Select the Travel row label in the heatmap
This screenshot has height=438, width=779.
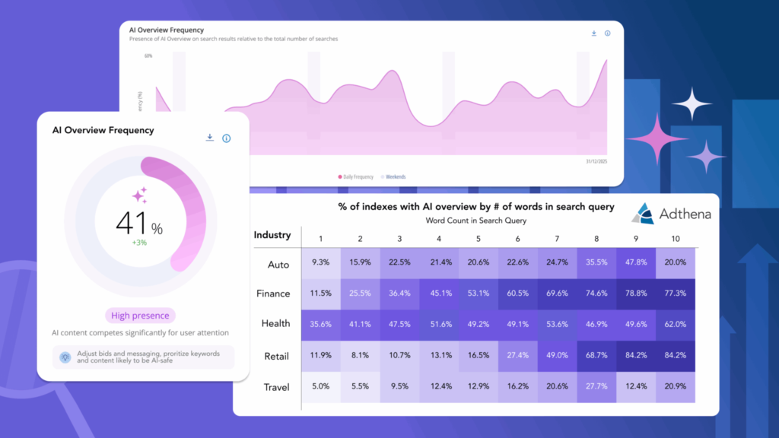[x=276, y=387]
